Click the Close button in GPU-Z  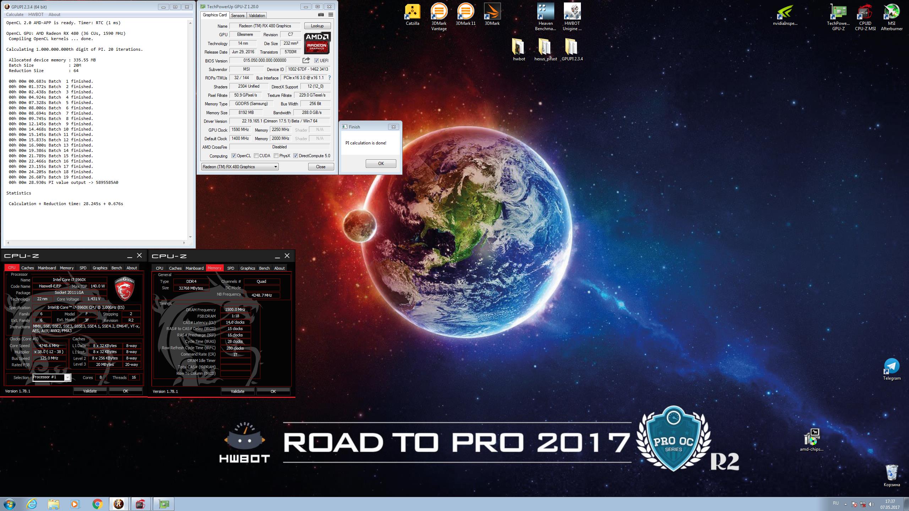321,167
